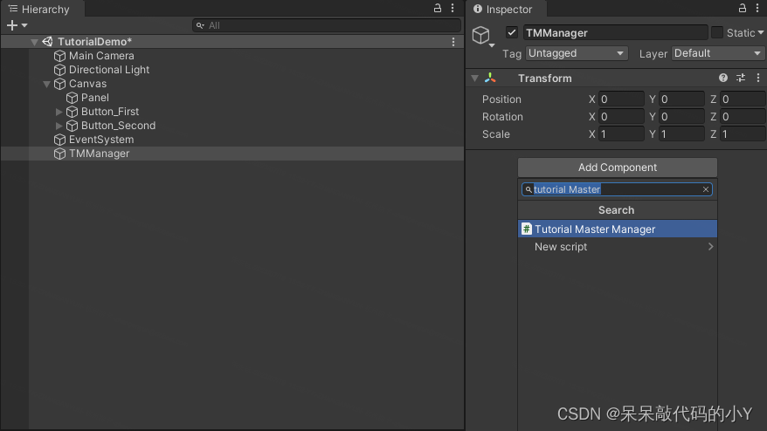Collapse the TutorialDemo scene tree
767x431 pixels.
[34, 42]
